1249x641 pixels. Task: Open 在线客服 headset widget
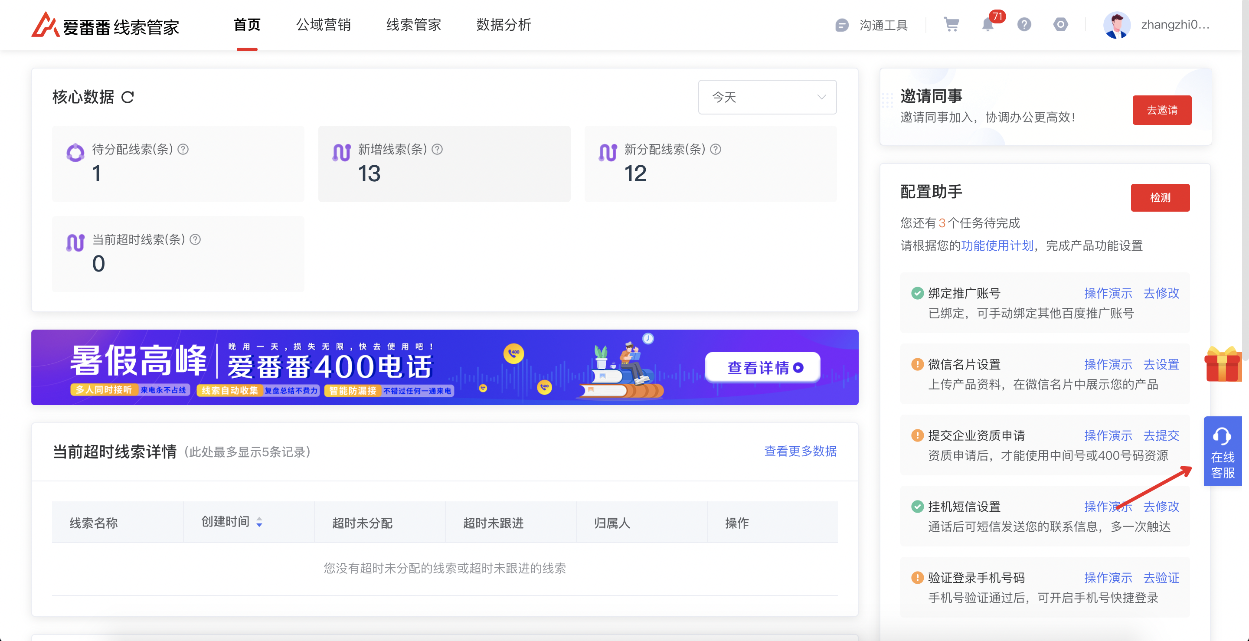tap(1223, 451)
